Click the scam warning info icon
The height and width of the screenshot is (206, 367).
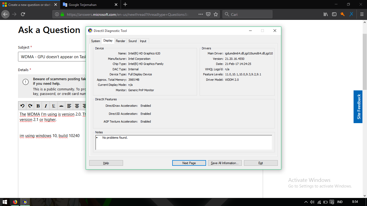point(26,82)
